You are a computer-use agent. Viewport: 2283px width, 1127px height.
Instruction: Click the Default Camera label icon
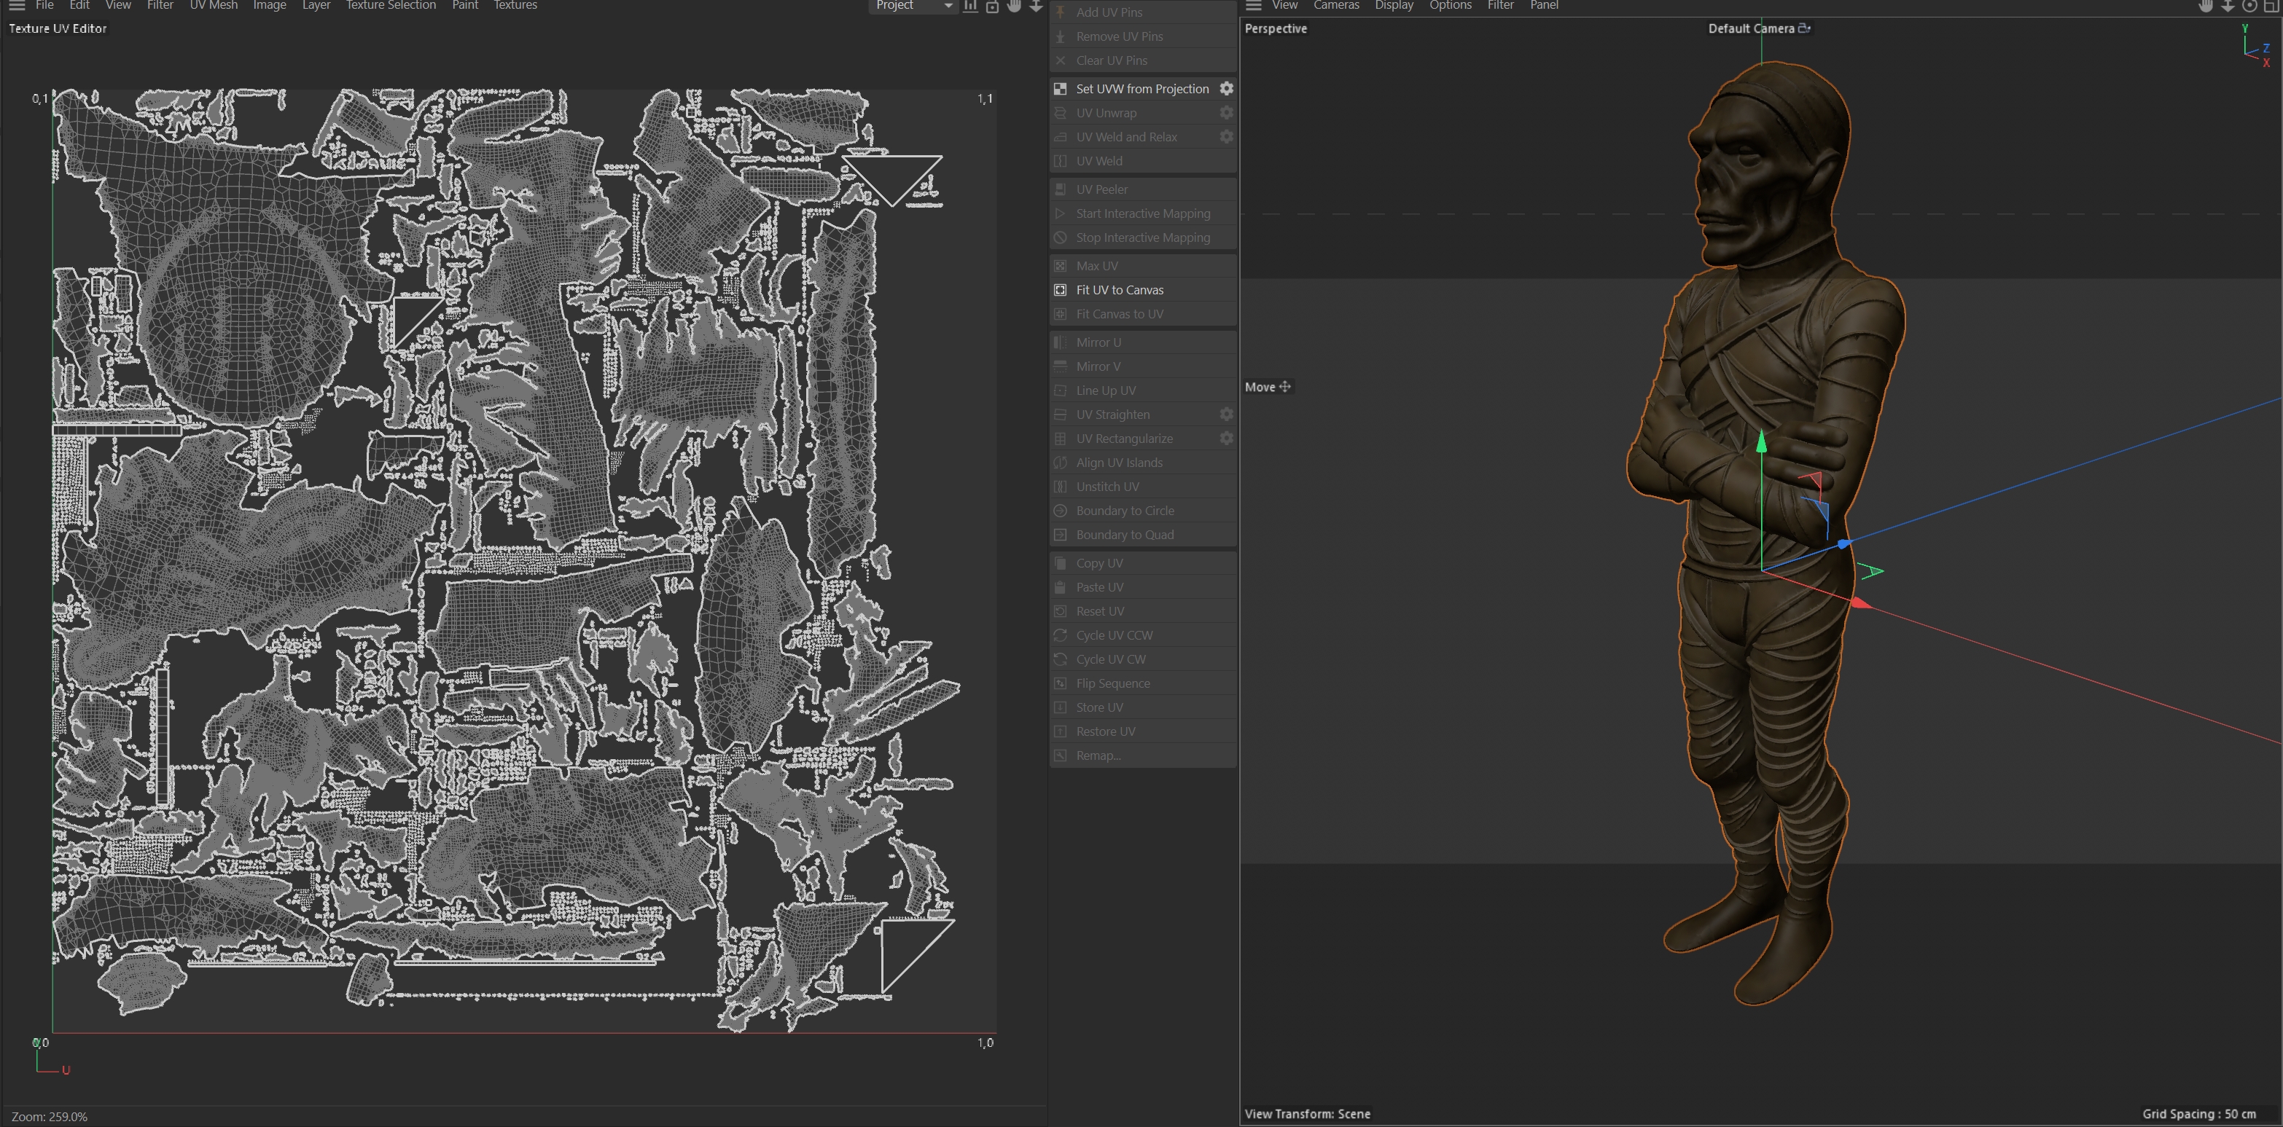1803,28
